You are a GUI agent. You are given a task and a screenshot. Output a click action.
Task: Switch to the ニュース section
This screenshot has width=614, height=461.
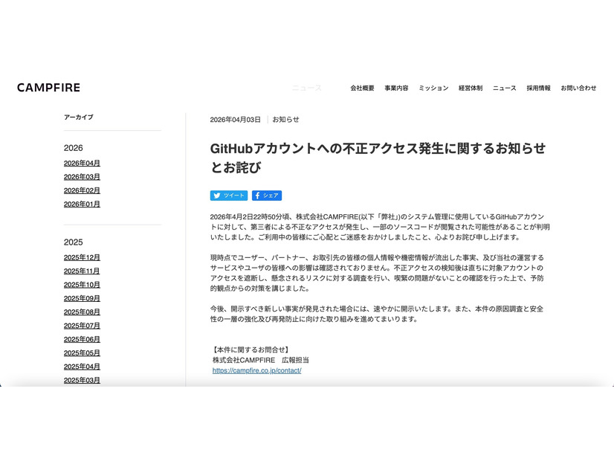click(x=503, y=88)
